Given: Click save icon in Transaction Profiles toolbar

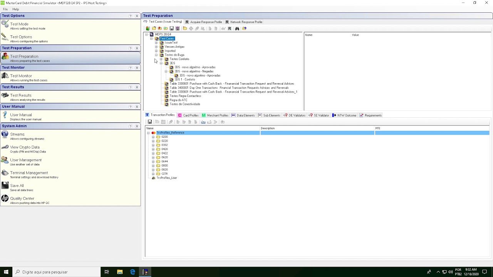Looking at the screenshot, I should [150, 122].
